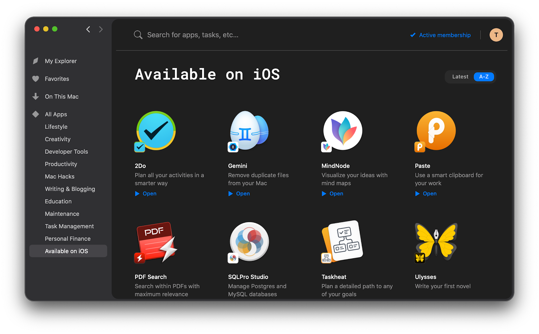Viewport: 539px width, 334px height.
Task: Open the user profile avatar T
Action: pos(496,35)
